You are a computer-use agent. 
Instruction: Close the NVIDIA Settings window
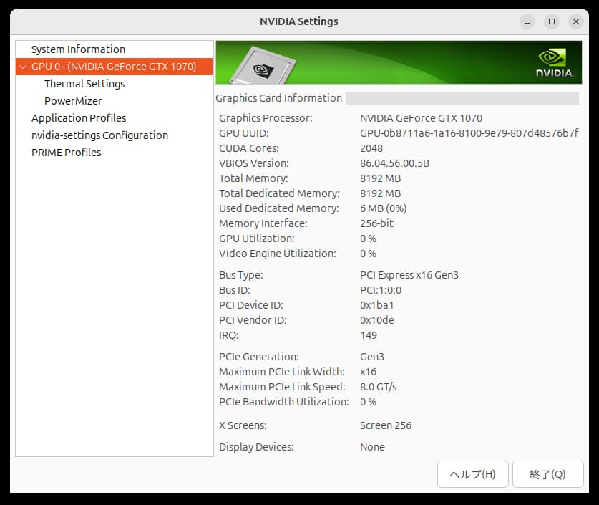[576, 21]
